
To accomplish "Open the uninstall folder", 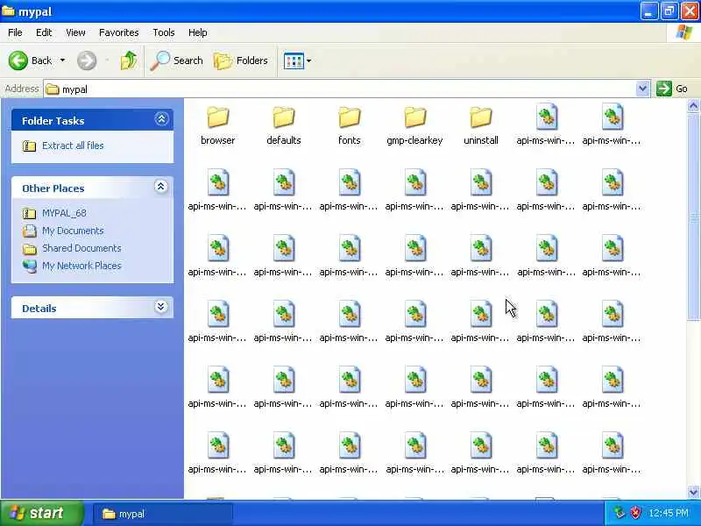I will tap(480, 125).
